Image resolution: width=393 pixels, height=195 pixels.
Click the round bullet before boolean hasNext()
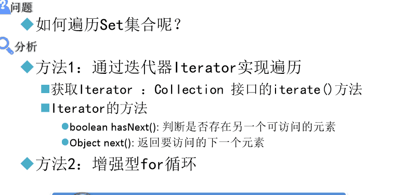tap(65, 126)
